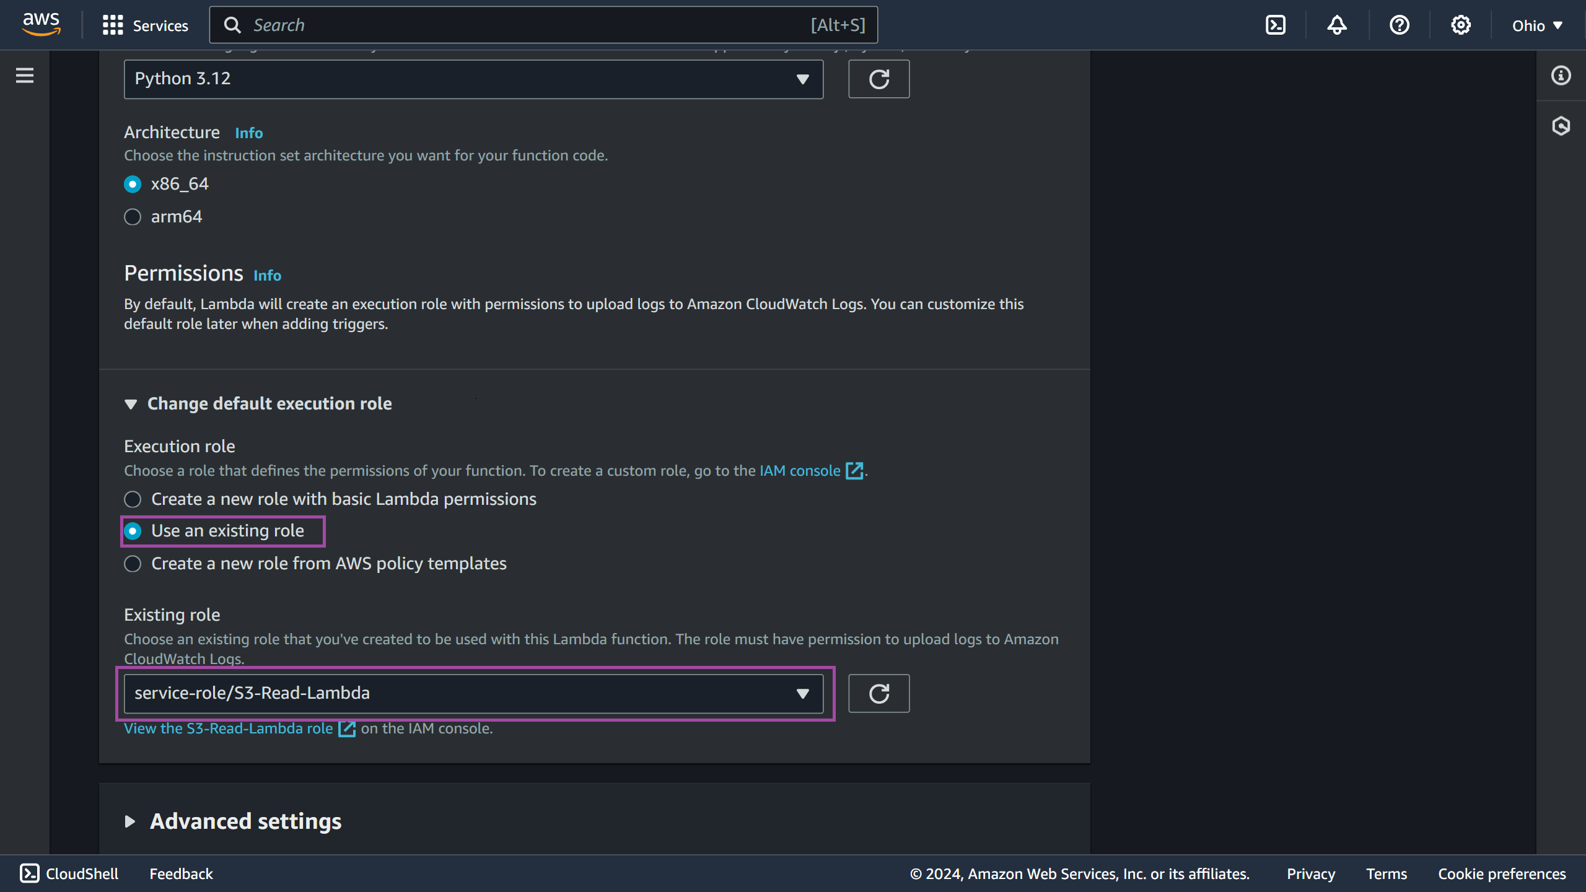The image size is (1586, 892).
Task: Open the settings gear icon
Action: (x=1460, y=25)
